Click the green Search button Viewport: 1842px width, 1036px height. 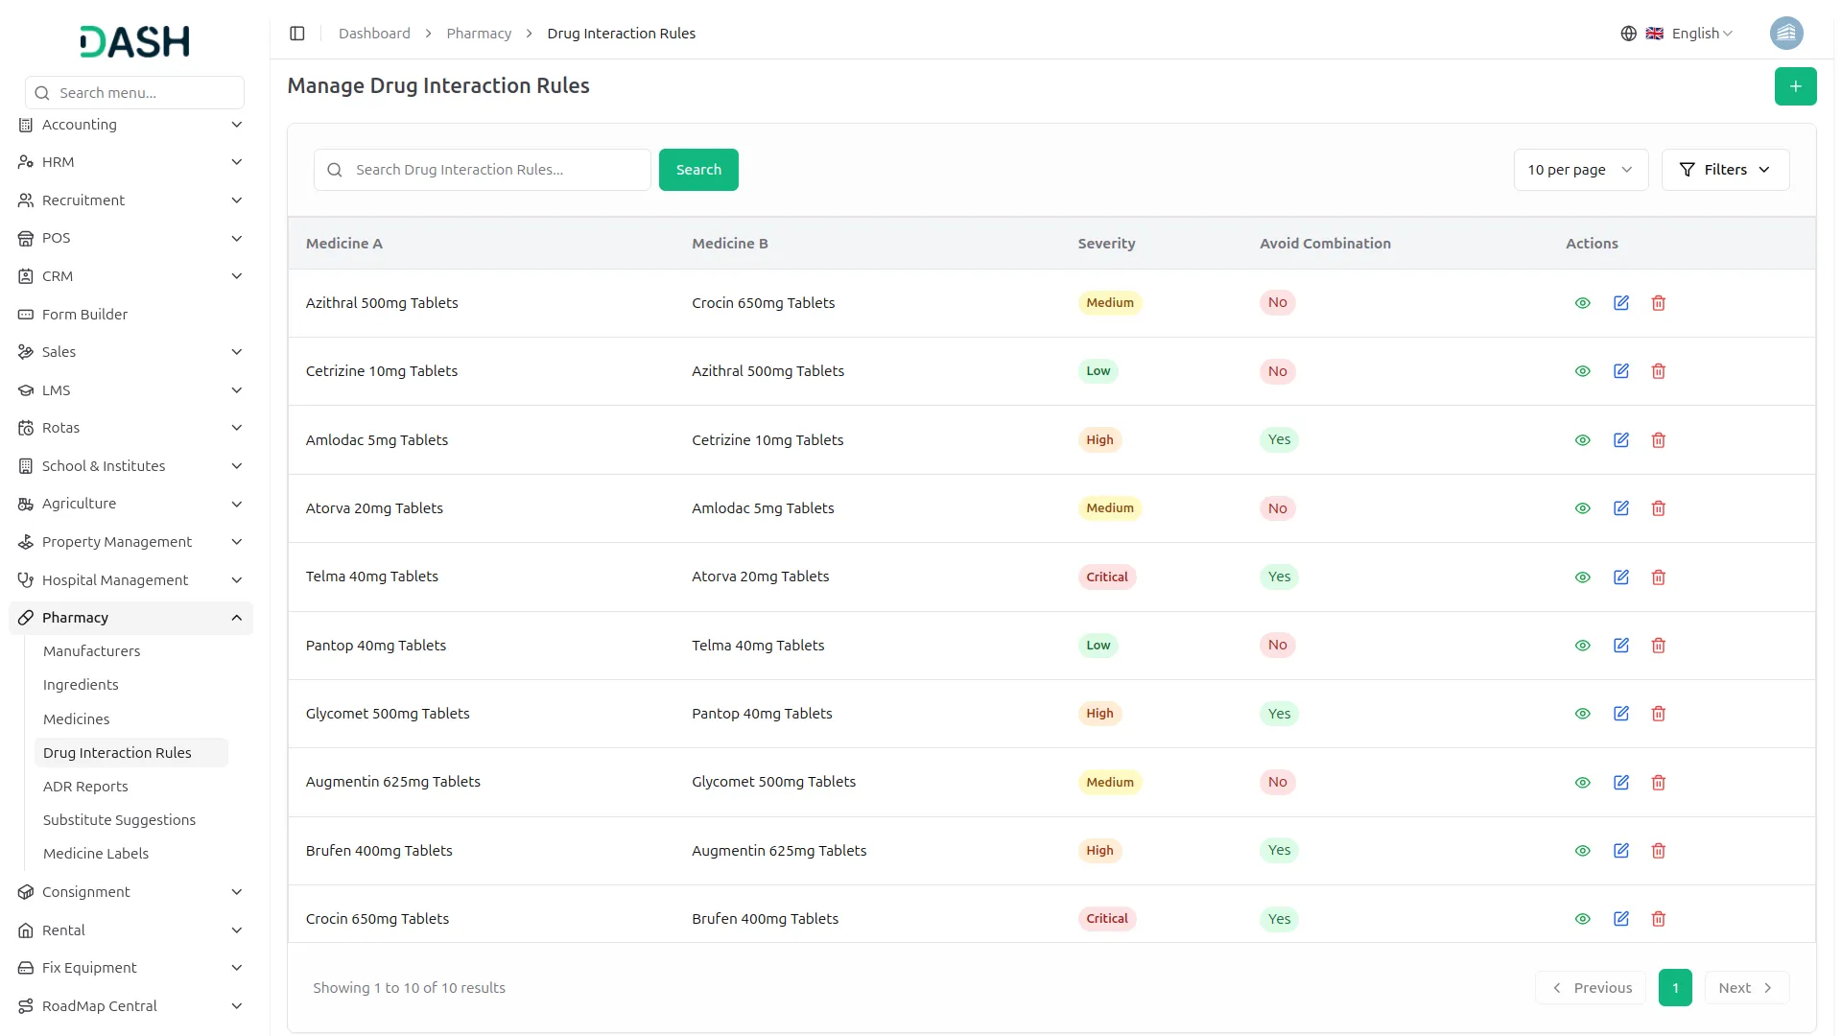[x=697, y=170]
